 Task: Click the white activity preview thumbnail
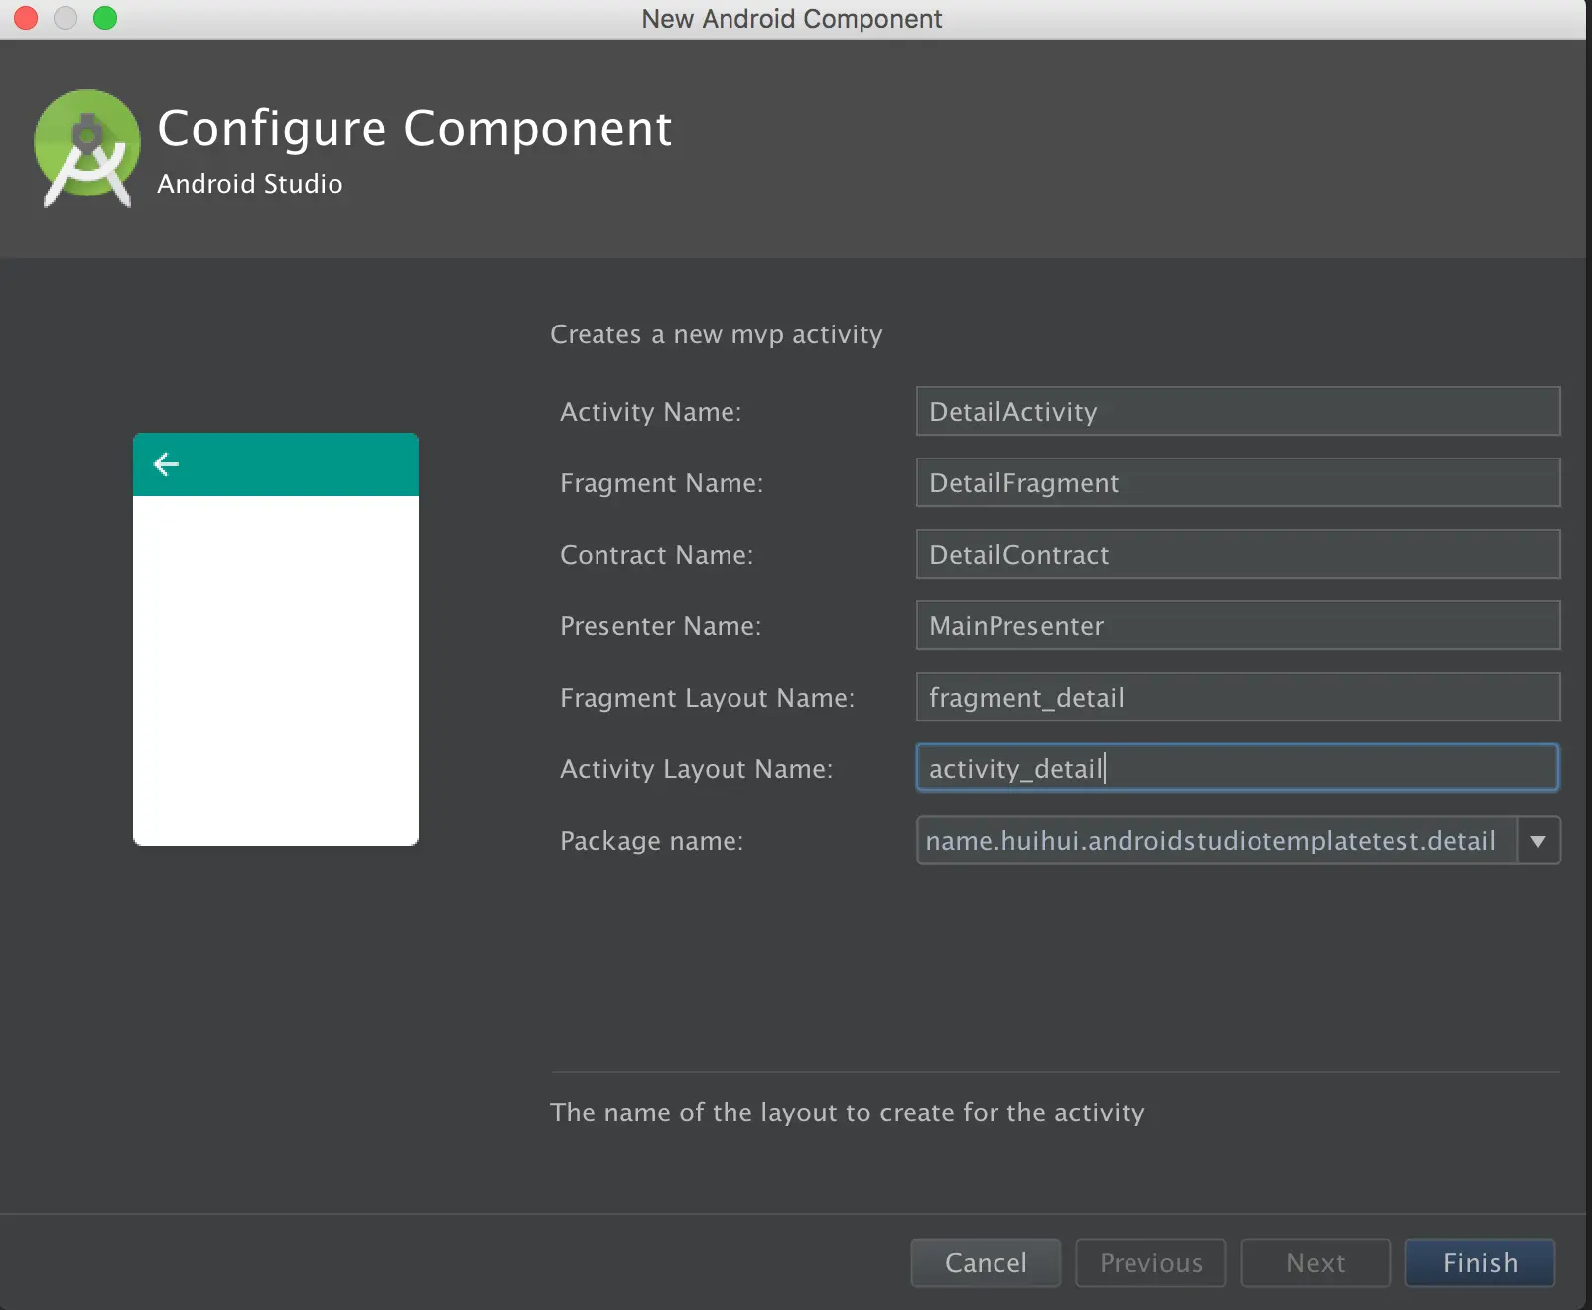click(x=276, y=670)
